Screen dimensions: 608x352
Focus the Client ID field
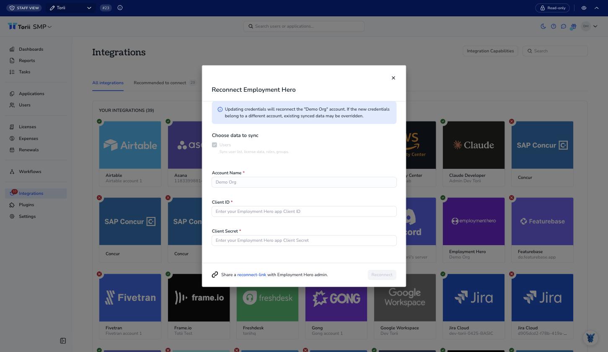click(x=304, y=212)
